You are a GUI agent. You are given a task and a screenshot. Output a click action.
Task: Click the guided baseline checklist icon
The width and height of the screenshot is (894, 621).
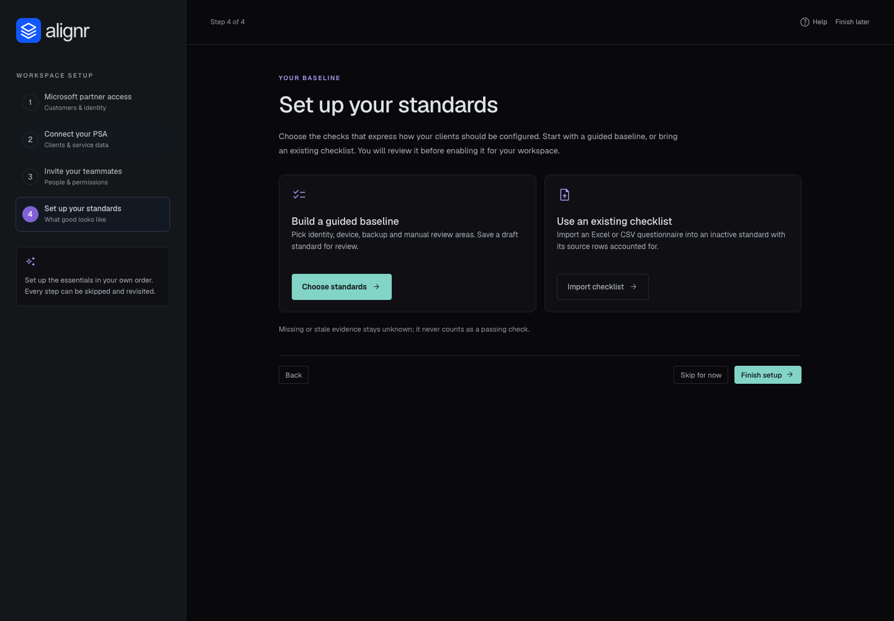(299, 194)
